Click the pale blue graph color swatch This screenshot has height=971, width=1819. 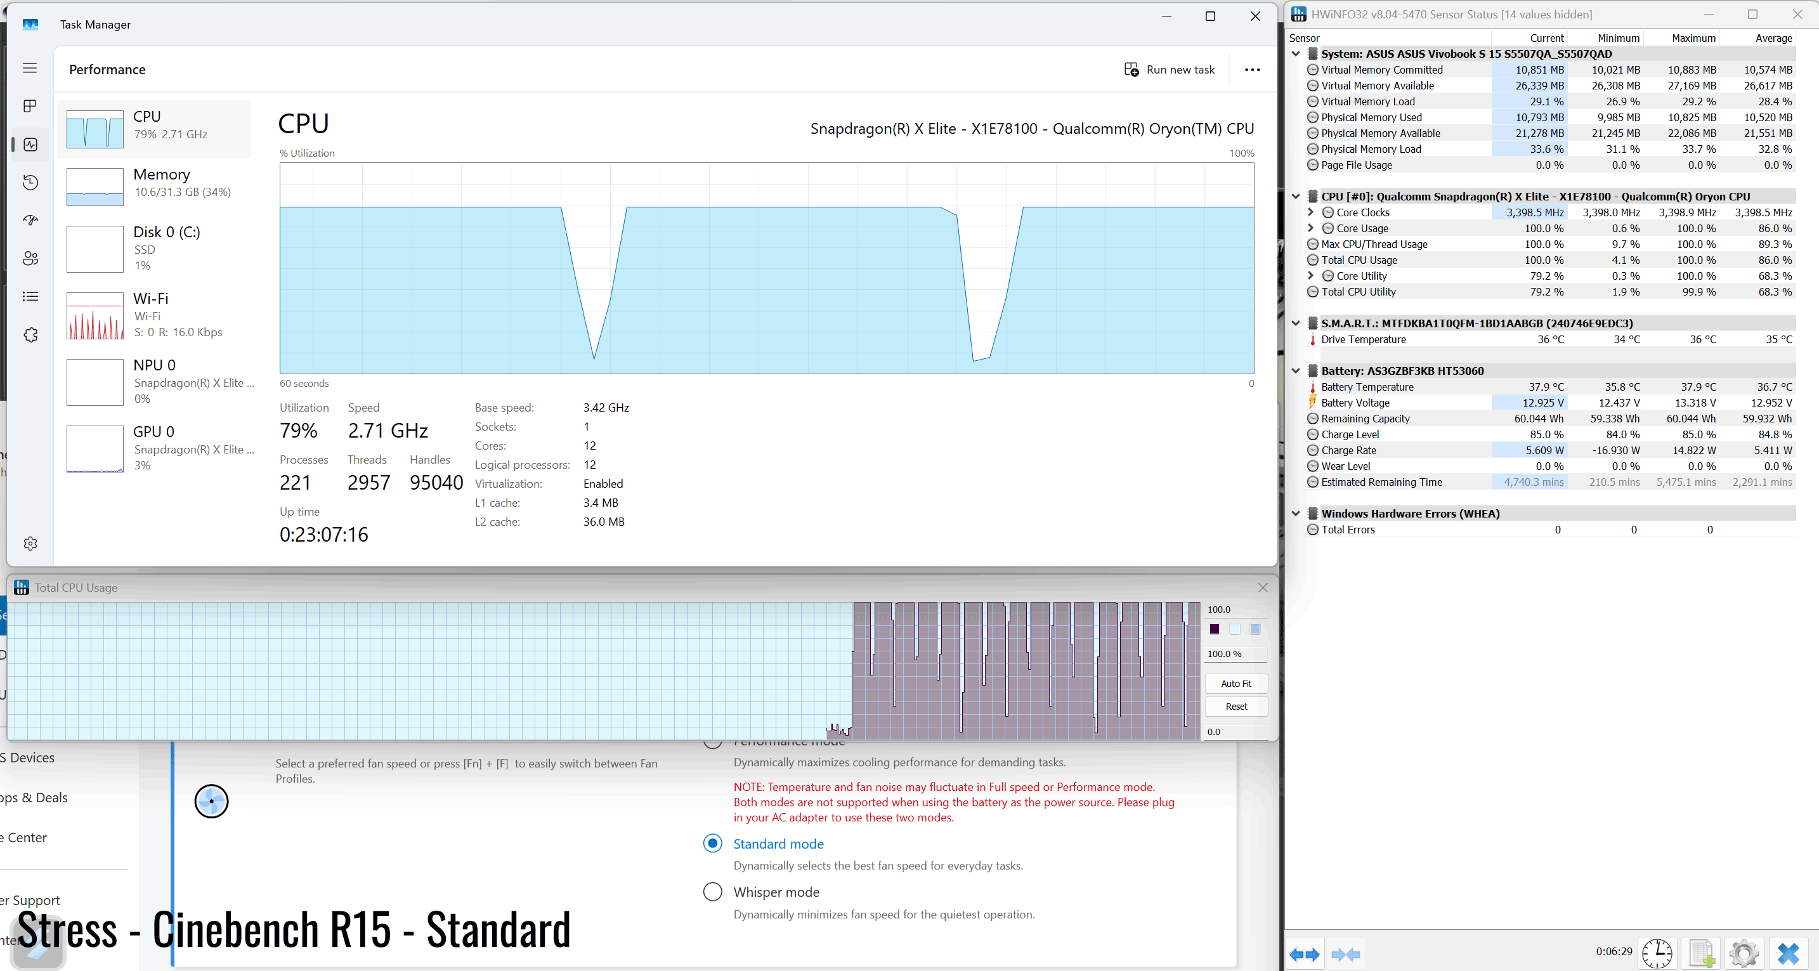[1234, 629]
